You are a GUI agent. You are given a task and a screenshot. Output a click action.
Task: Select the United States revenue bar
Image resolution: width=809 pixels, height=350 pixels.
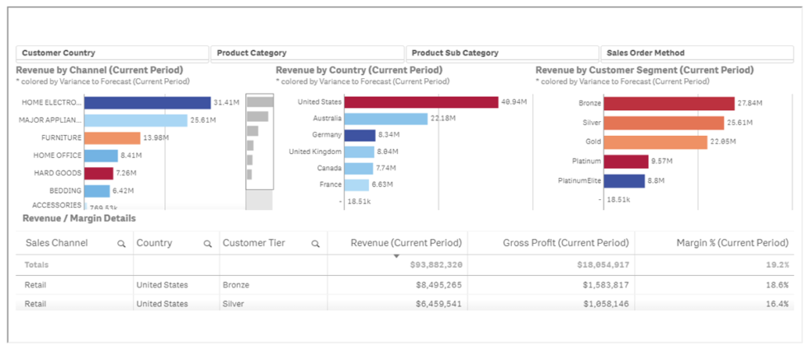click(x=422, y=102)
